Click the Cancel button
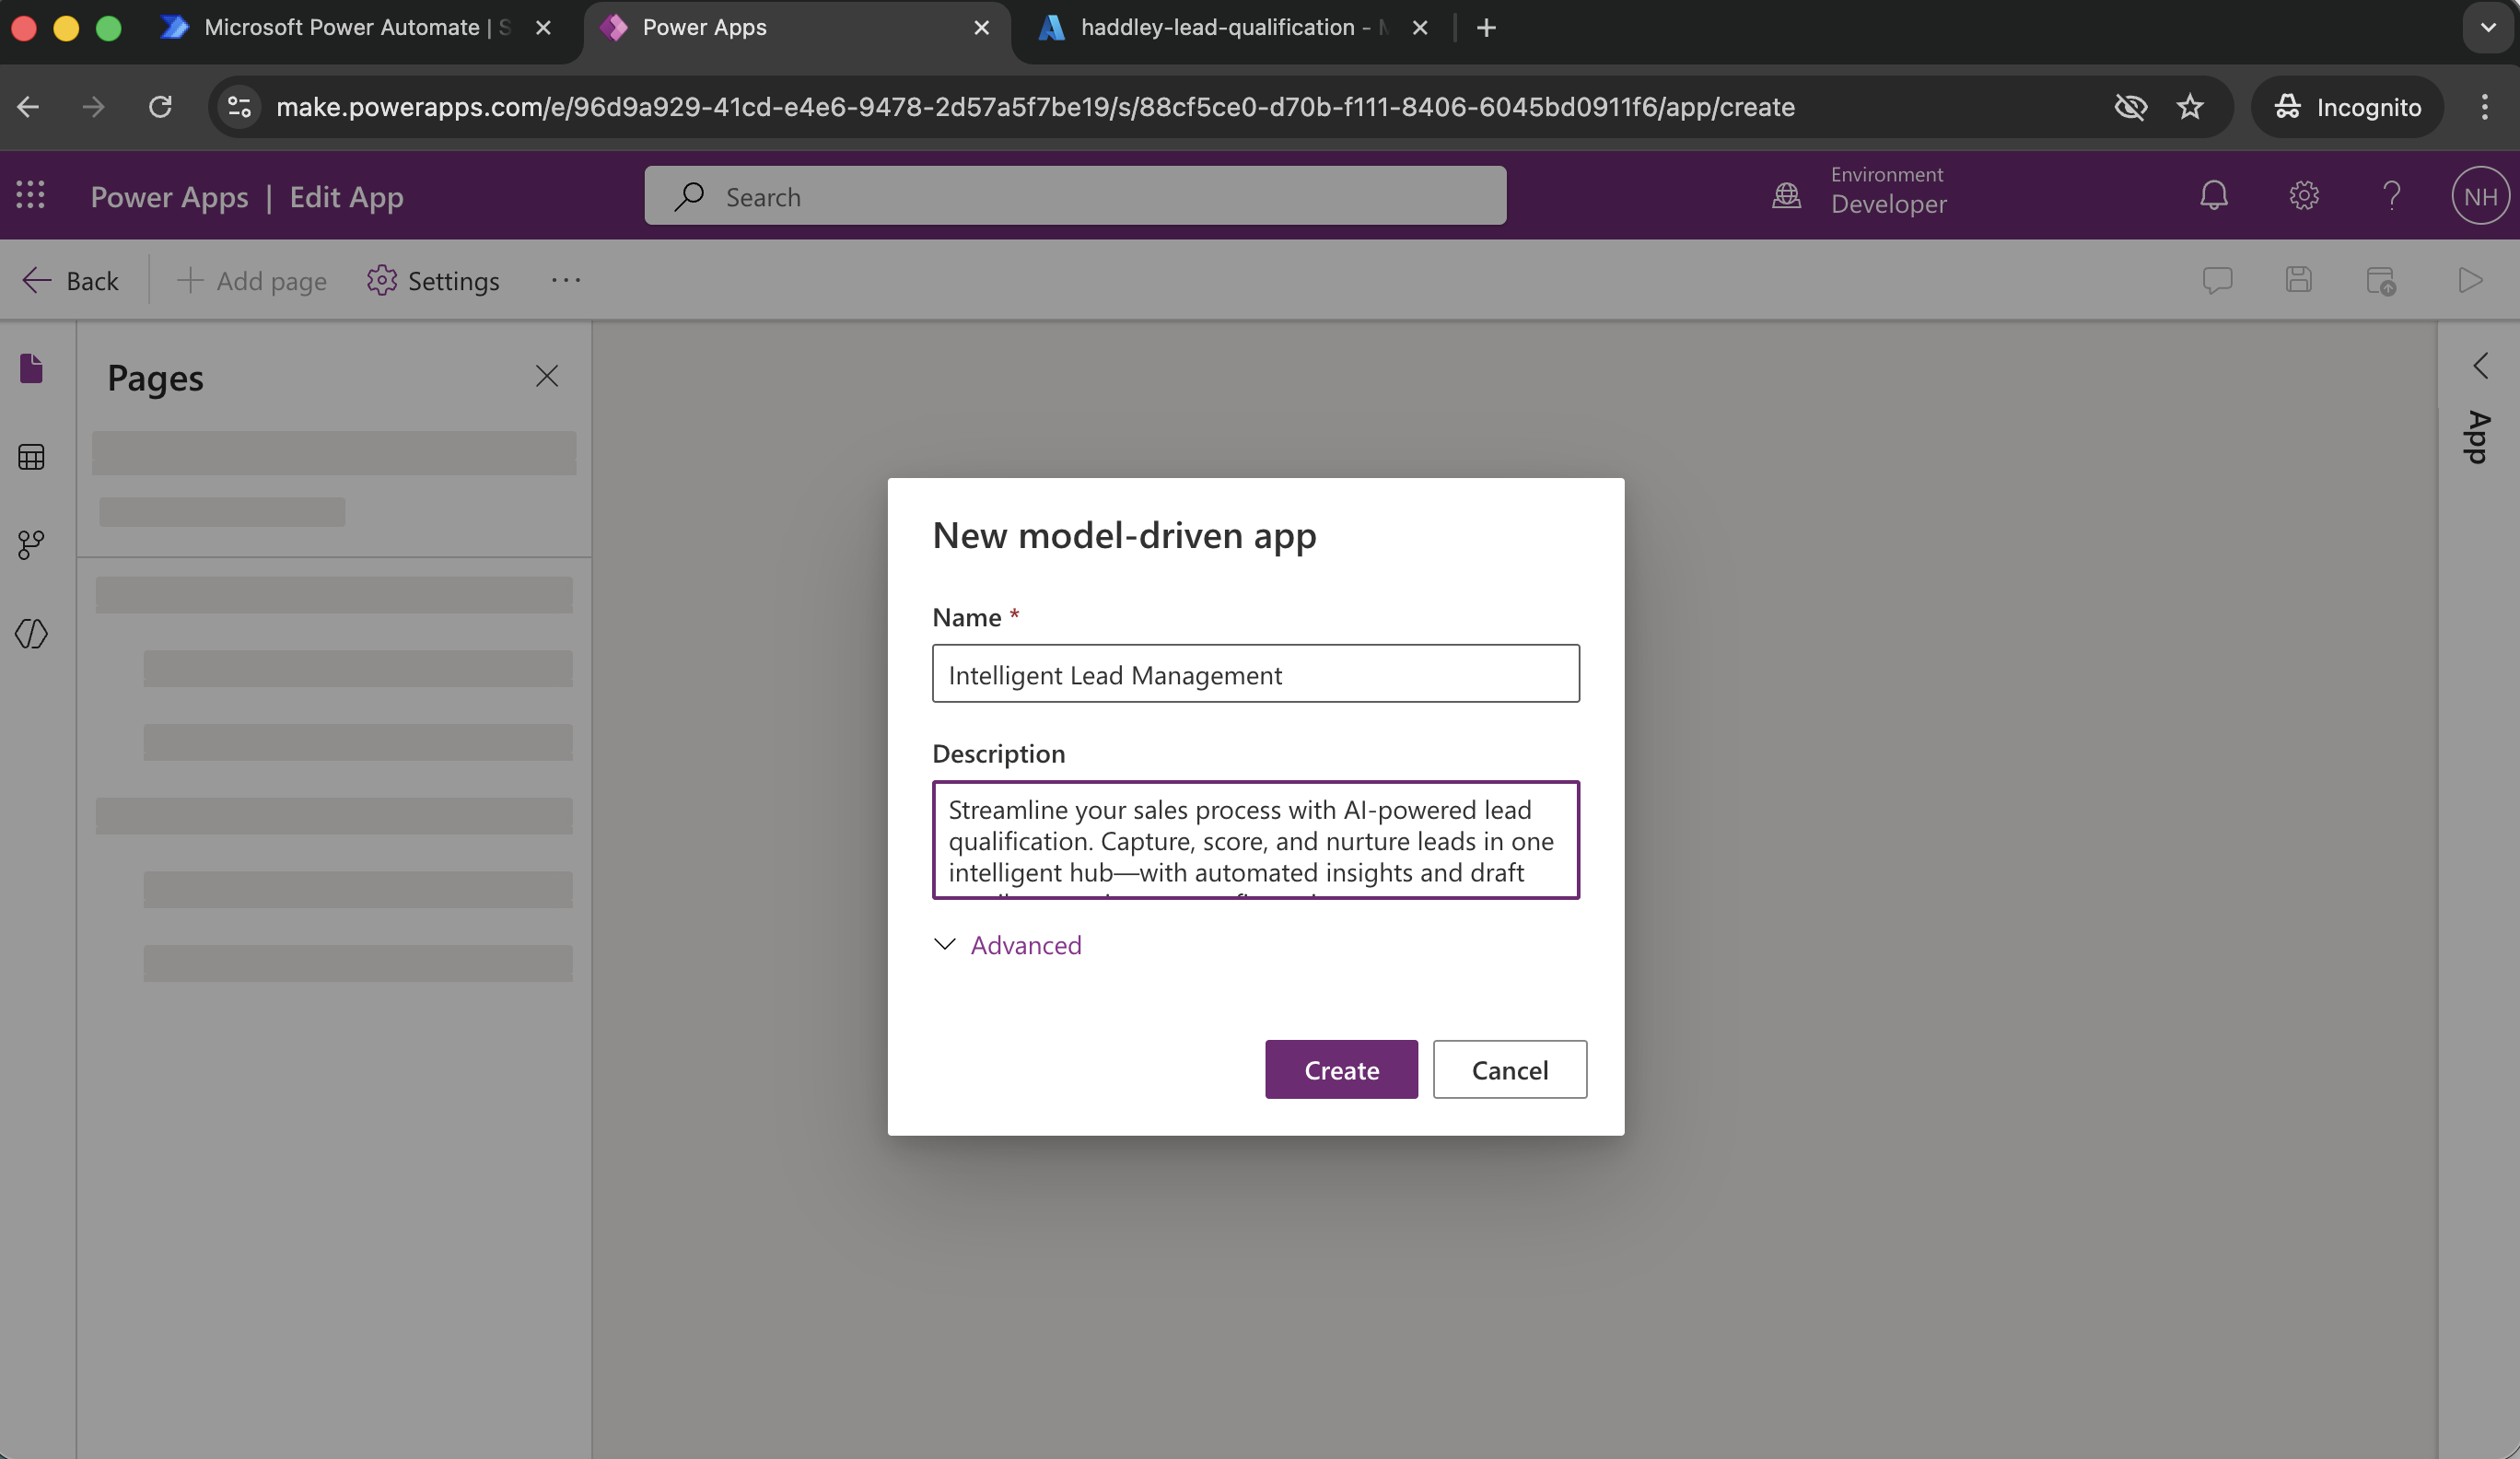This screenshot has height=1459, width=2520. point(1509,1069)
